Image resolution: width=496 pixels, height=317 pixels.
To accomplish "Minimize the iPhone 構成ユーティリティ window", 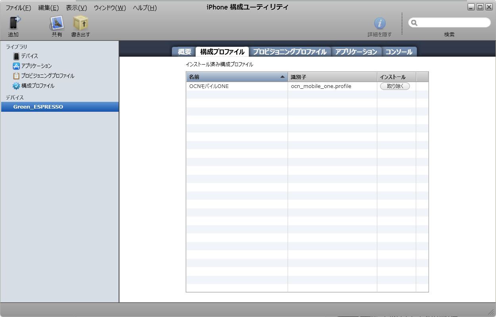I will 471,7.
